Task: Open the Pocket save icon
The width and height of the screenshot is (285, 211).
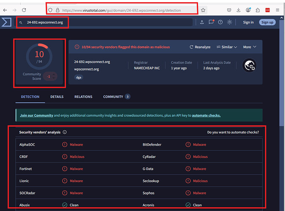Action: (x=229, y=10)
